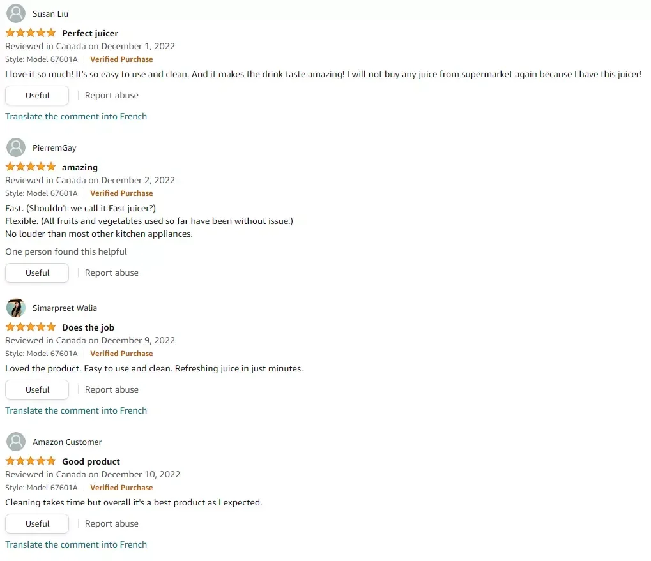Click Susan Liu's profile avatar icon
Viewport: 651px width, 561px height.
pos(16,13)
